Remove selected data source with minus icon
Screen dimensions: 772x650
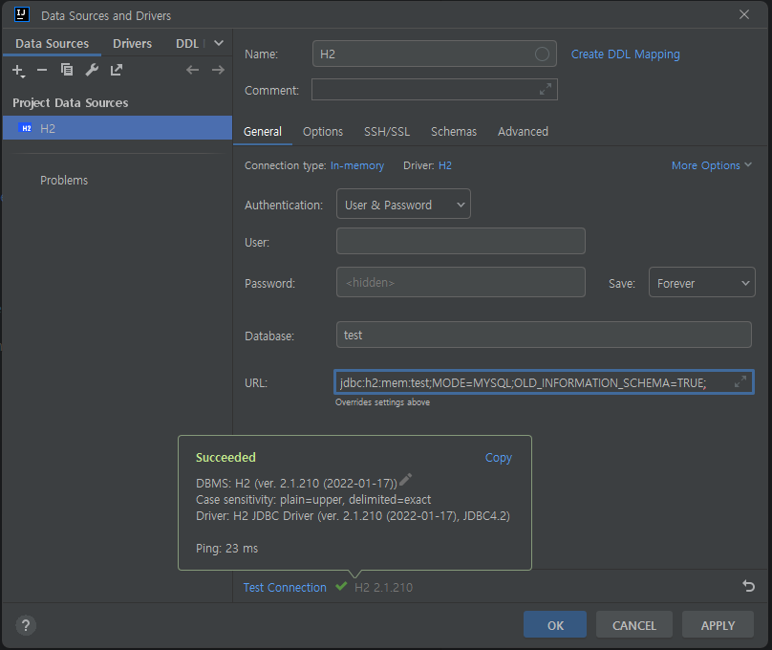(x=42, y=71)
